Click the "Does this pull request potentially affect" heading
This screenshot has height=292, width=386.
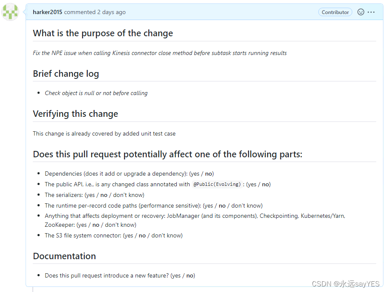click(167, 154)
